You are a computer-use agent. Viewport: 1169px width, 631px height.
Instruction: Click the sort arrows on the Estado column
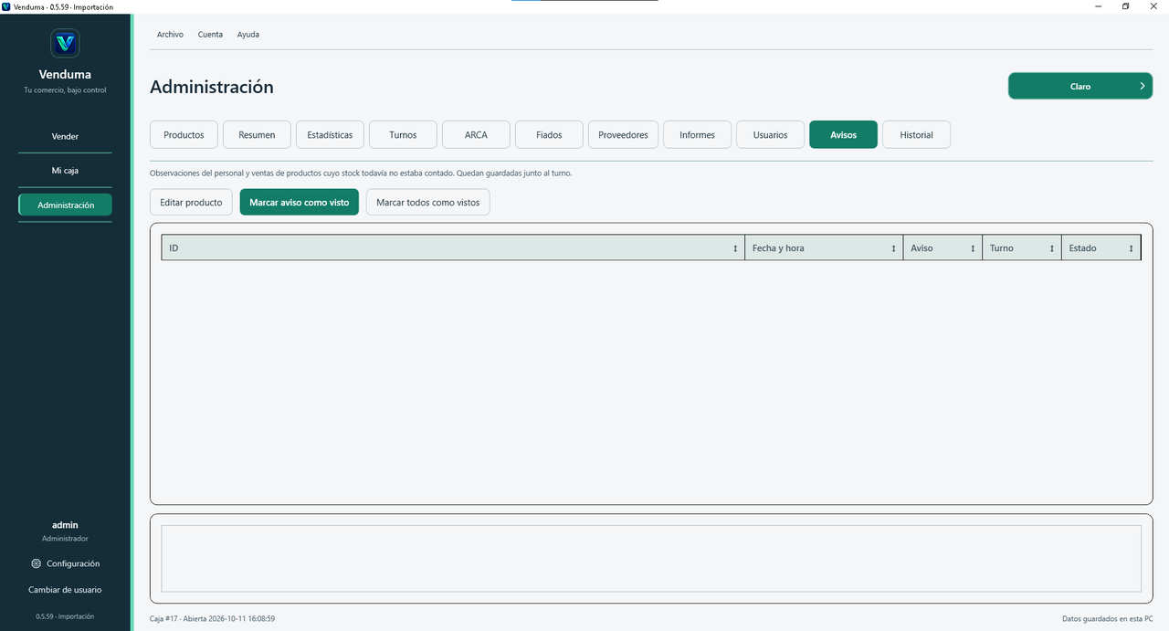(1131, 248)
